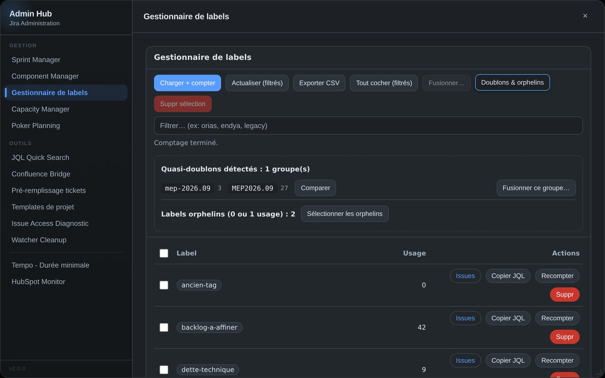Click the v2.0.0 version text

(17, 368)
